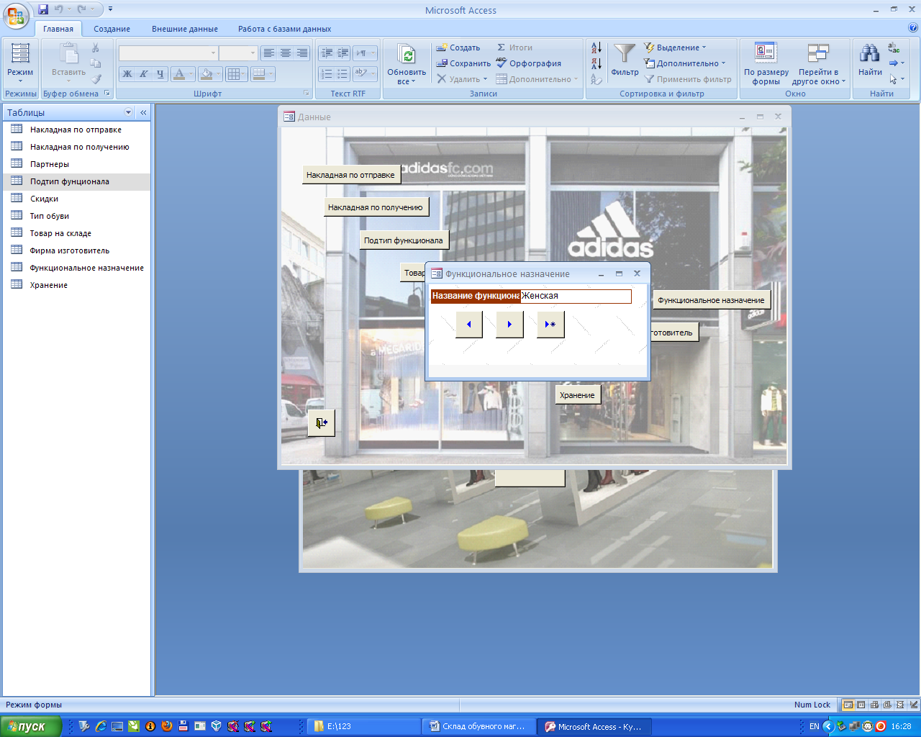This screenshot has height=737, width=921.
Task: Increase indent in Текст RTF group
Action: pyautogui.click(x=343, y=53)
